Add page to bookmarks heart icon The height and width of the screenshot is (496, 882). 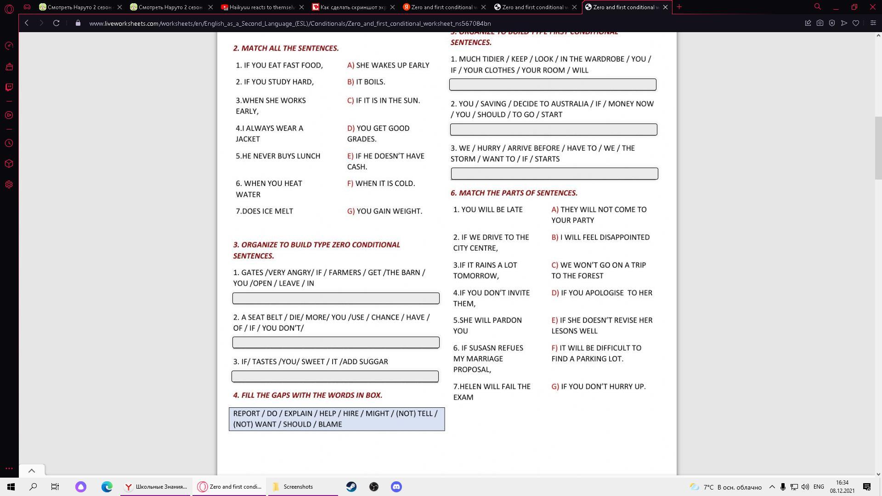pos(856,23)
